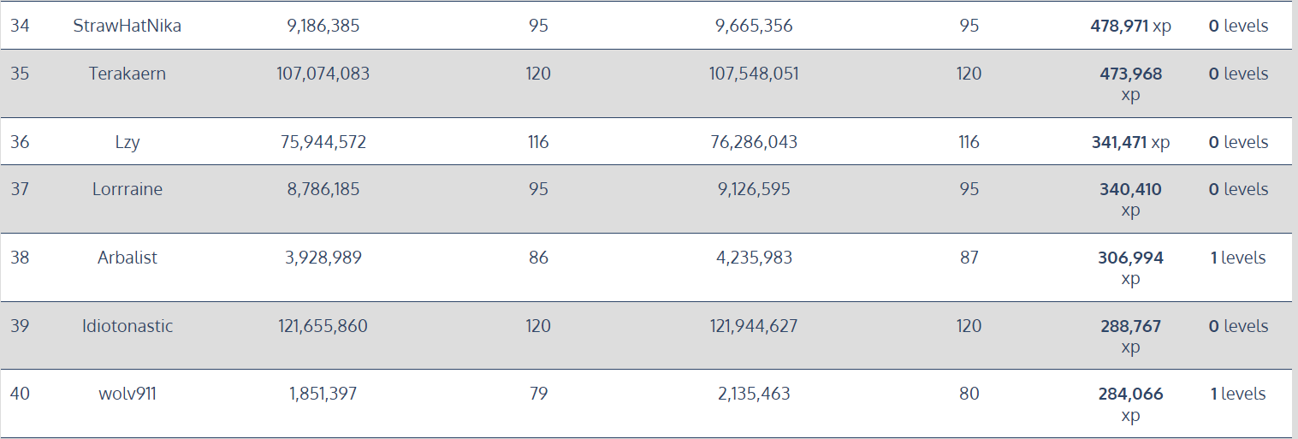Screen dimensions: 1298x439
Task: Click the 478,971 xp gain value
Action: pos(1130,26)
